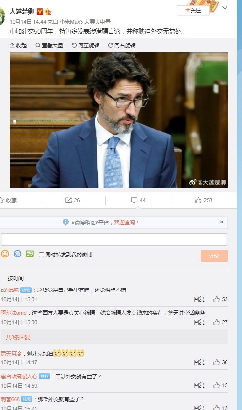Select 10月14日 15:01 comment timestamp
The image size is (242, 410).
19,299
